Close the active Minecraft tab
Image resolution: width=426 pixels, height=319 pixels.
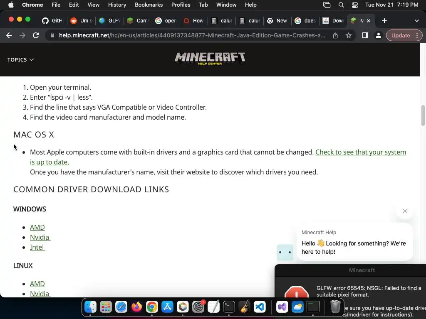pyautogui.click(x=369, y=21)
